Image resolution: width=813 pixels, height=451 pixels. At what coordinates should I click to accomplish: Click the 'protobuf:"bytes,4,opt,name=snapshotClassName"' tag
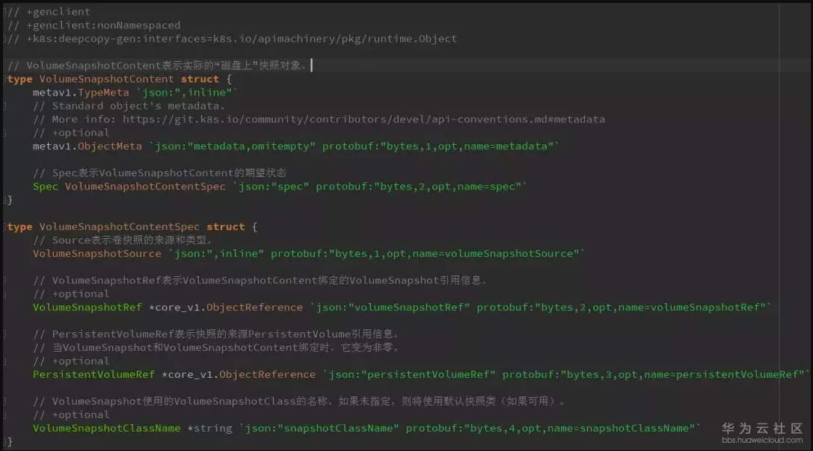tap(550, 428)
